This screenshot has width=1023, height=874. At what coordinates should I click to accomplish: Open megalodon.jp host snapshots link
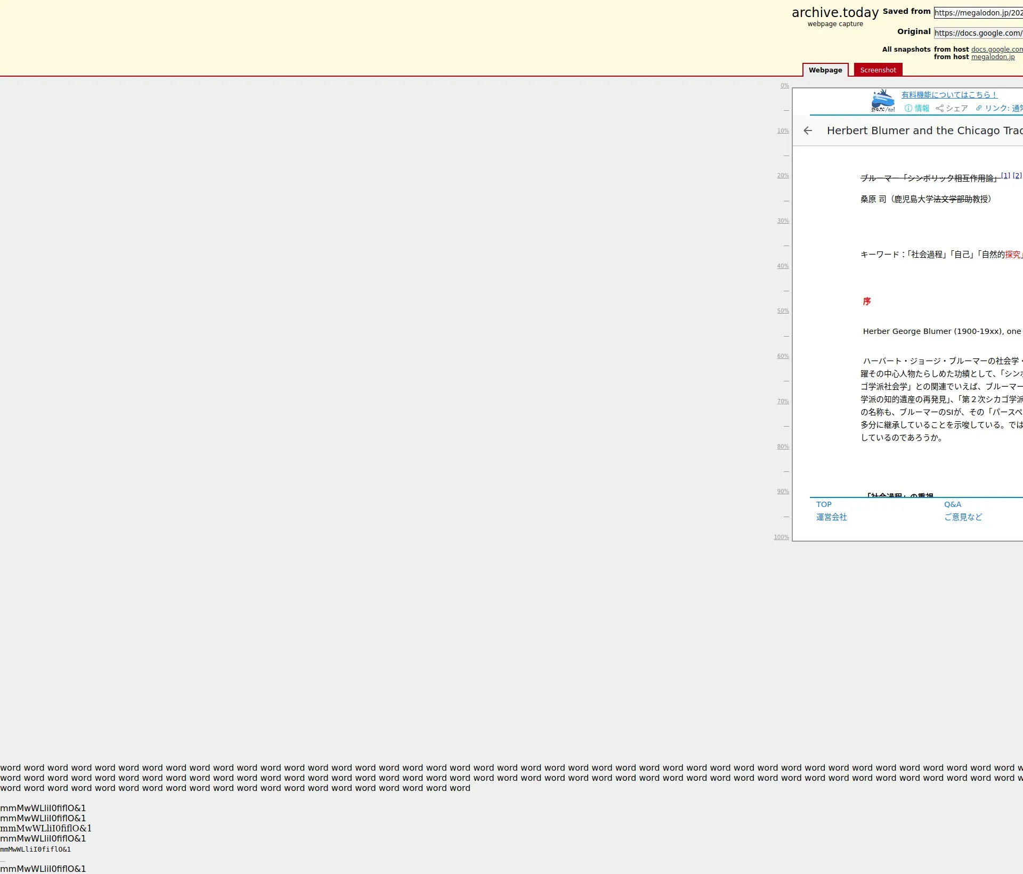[993, 57]
